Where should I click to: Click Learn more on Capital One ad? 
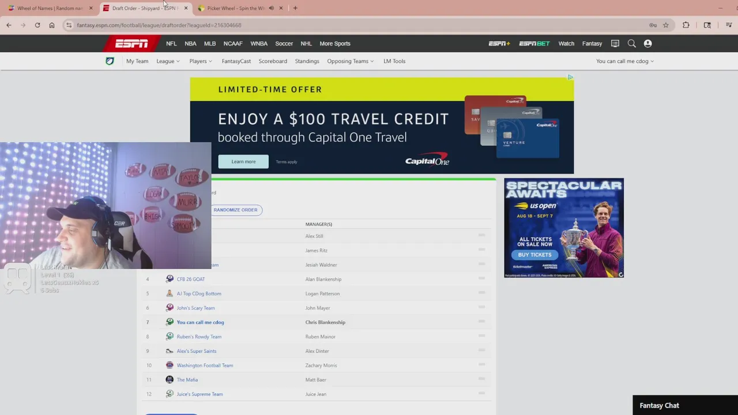pos(243,161)
